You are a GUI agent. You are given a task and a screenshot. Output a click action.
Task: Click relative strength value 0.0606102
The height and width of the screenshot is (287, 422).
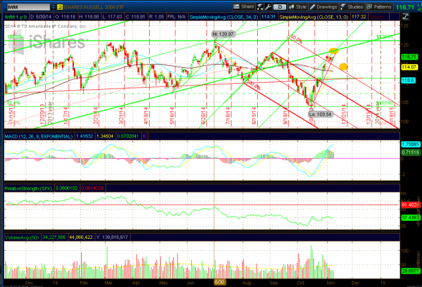pos(67,189)
